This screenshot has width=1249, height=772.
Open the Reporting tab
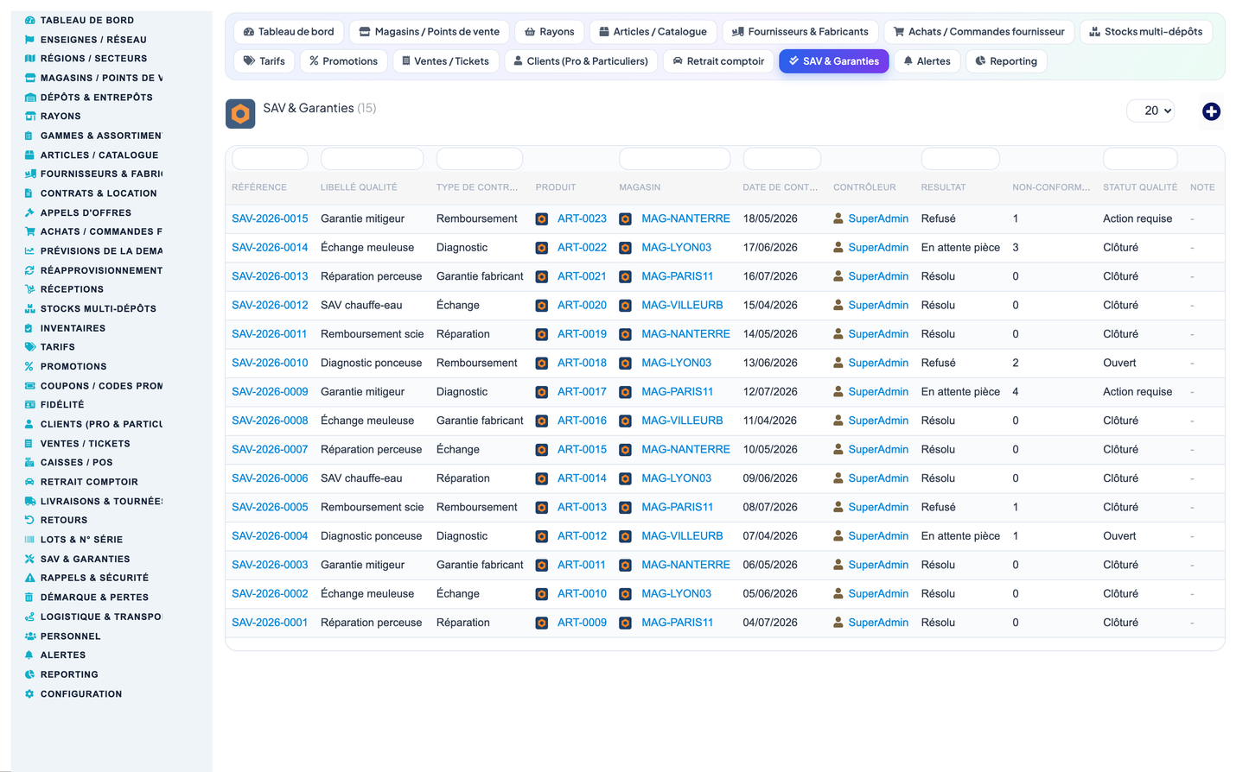[x=1006, y=61]
